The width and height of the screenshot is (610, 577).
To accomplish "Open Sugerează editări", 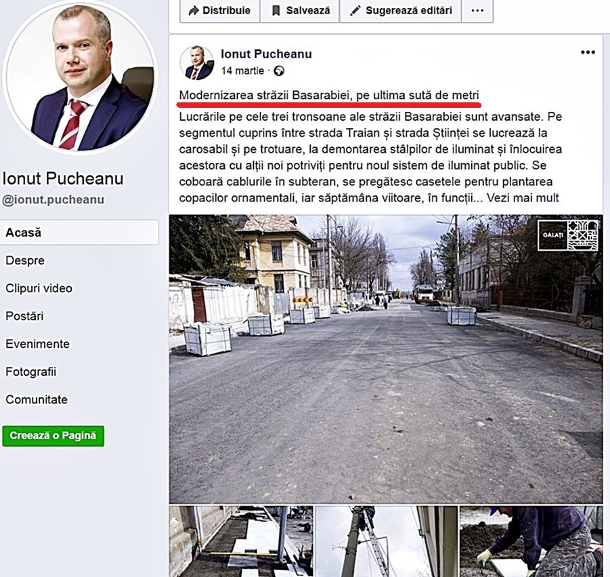I will click(400, 11).
